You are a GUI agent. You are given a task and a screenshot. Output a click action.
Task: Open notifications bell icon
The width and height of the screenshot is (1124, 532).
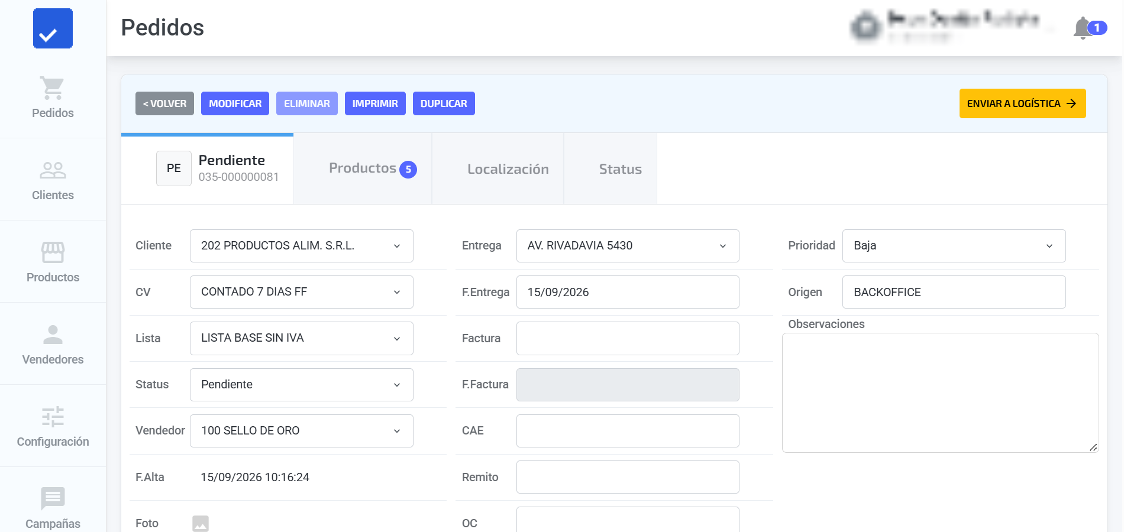(x=1083, y=28)
